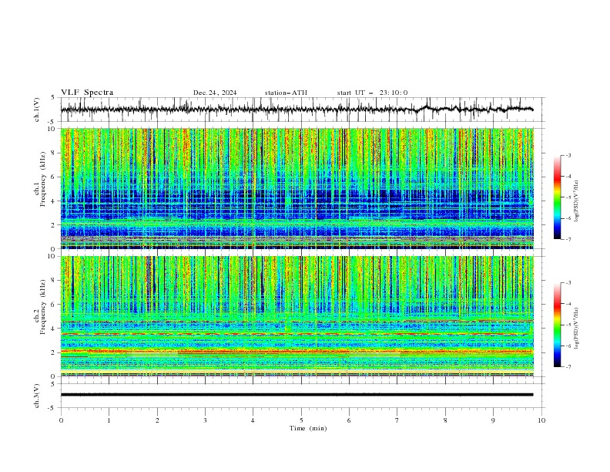Click the time axis tick label "0"
The height and width of the screenshot is (472, 610).
61,420
